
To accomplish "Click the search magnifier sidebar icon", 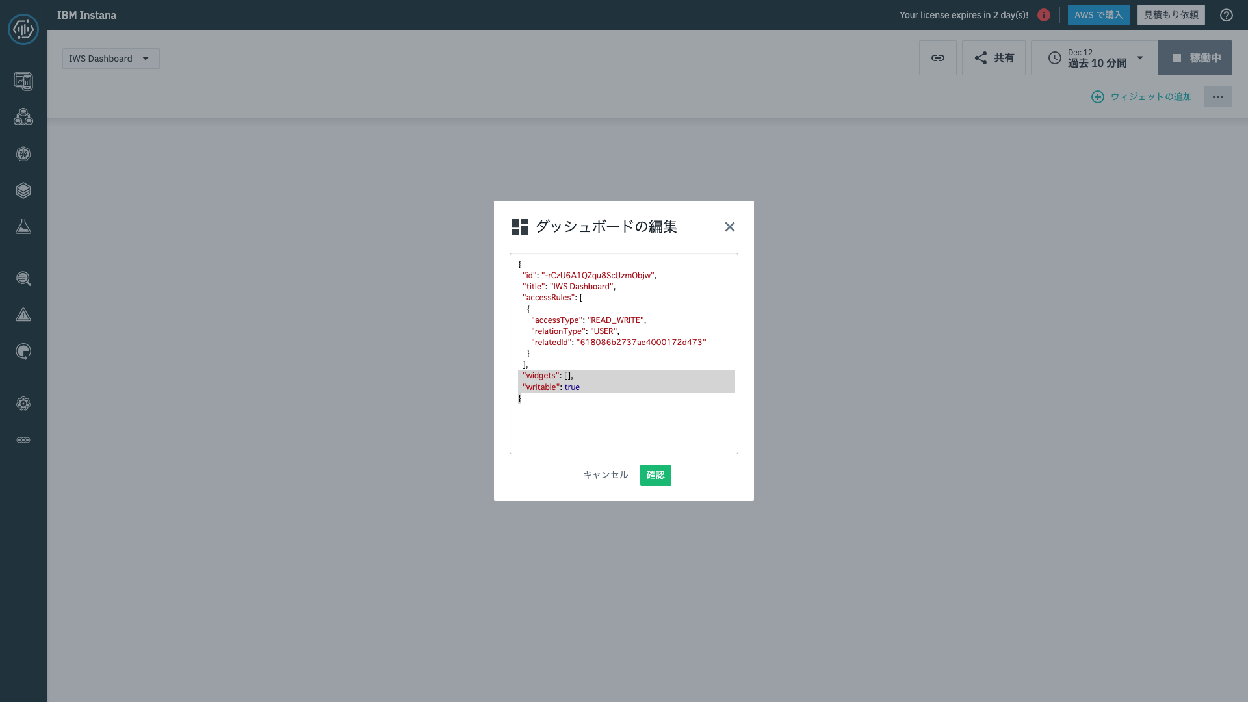I will [x=23, y=279].
